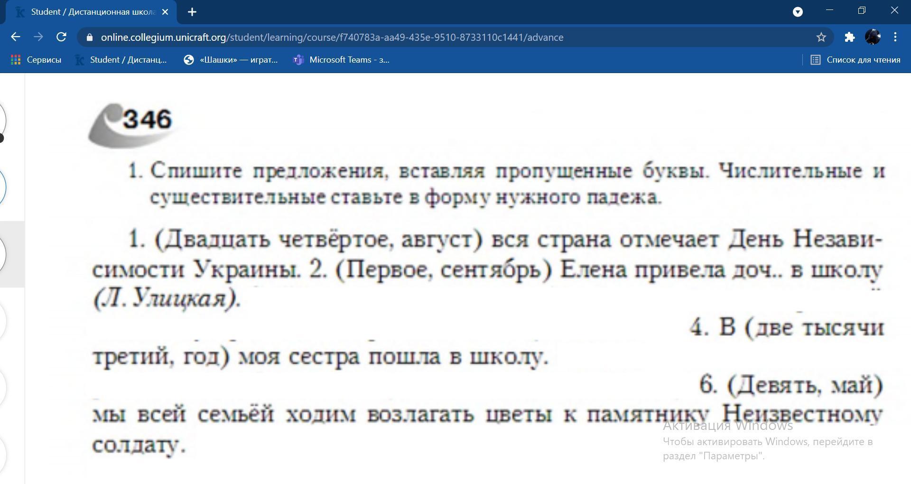Click the words "(Девять, май)"
Screen dimensions: 911x484
coord(805,385)
